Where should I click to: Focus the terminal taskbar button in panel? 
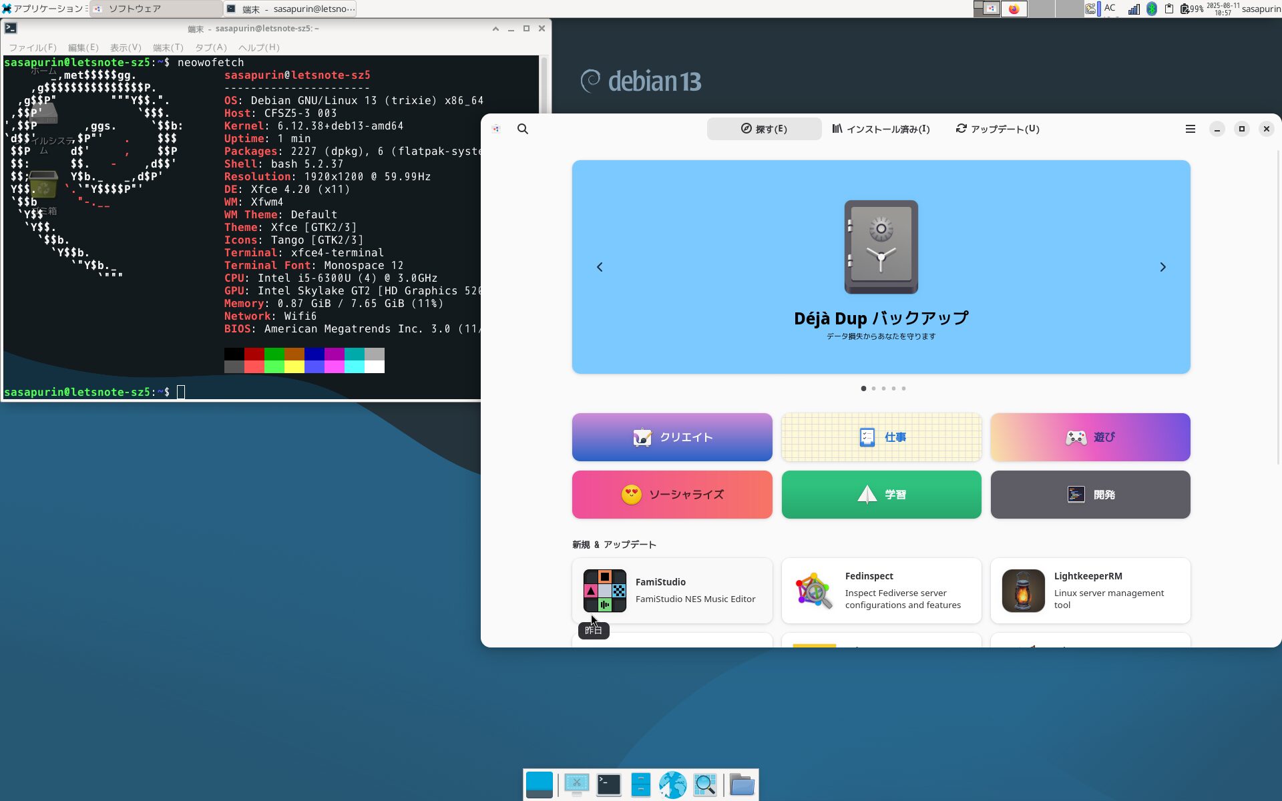point(290,9)
